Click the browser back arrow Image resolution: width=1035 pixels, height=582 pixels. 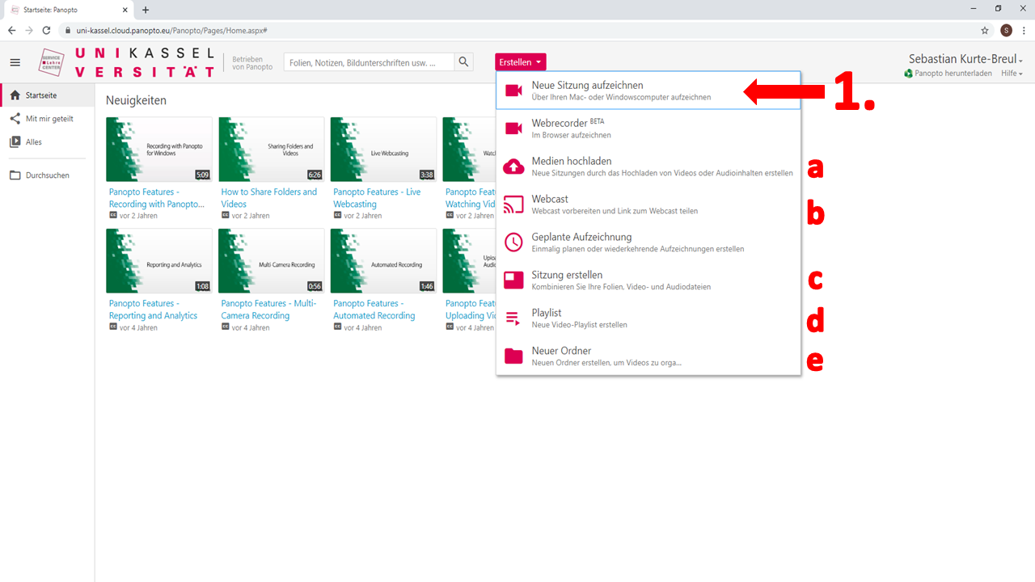click(x=11, y=30)
